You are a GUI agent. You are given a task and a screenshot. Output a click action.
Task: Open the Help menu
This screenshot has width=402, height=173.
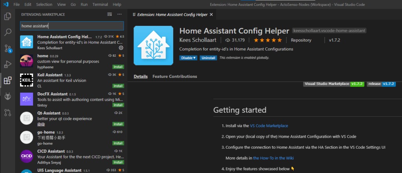(x=117, y=5)
